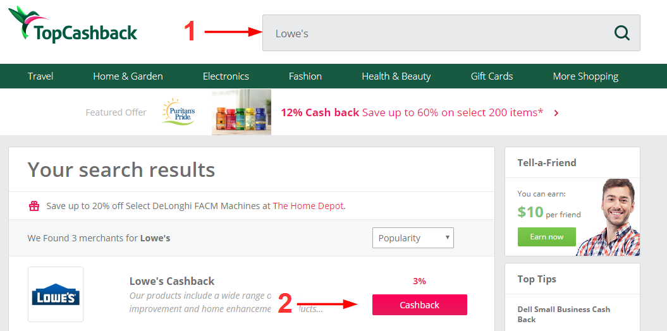This screenshot has height=331, width=667.
Task: Open Health & Beauty category
Action: 396,76
